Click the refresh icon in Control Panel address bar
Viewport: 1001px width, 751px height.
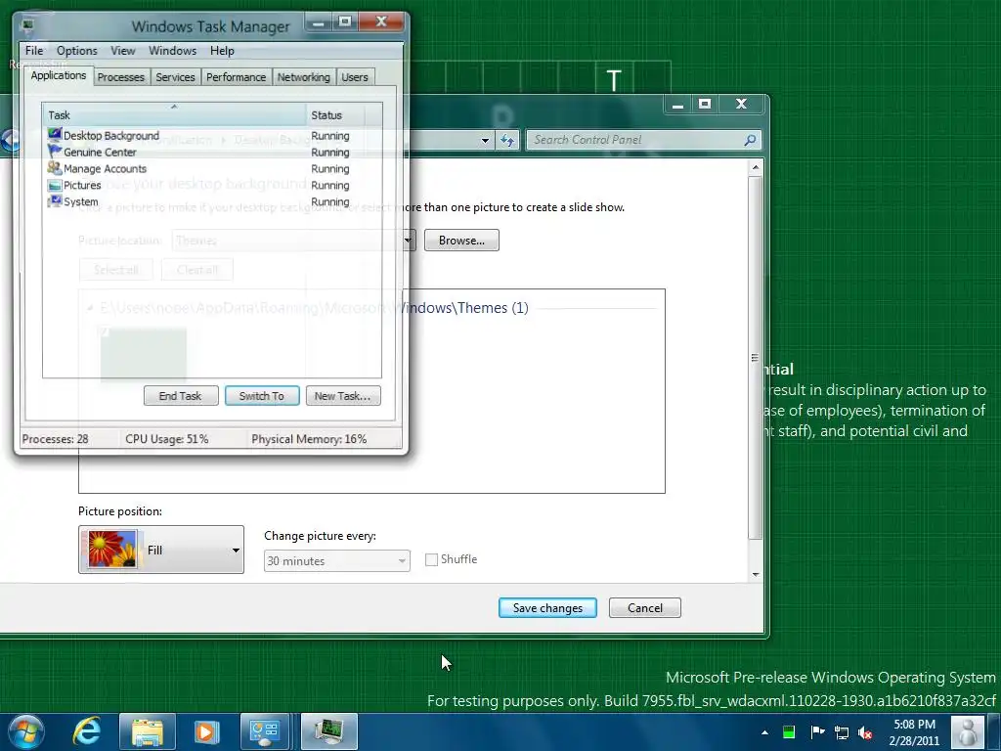tap(507, 140)
